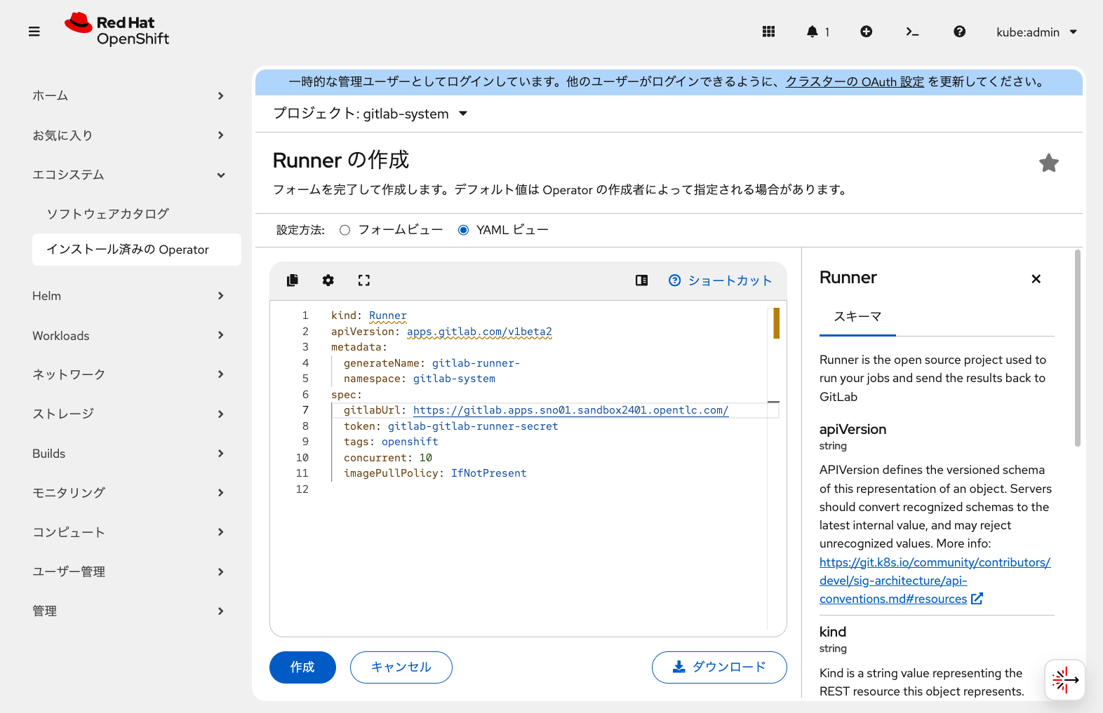Open インストール済みの Operator in the sidebar
Screen dimensions: 1103x713
pyautogui.click(x=136, y=250)
